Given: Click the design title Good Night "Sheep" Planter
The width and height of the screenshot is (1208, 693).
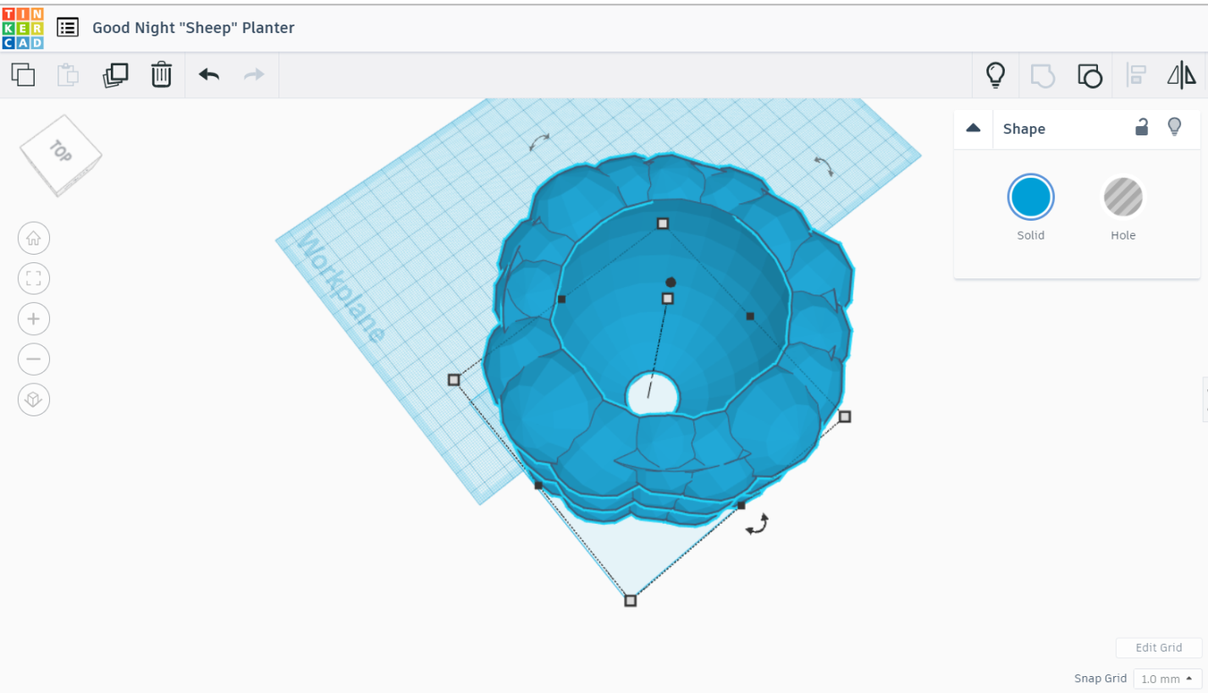Looking at the screenshot, I should point(193,28).
